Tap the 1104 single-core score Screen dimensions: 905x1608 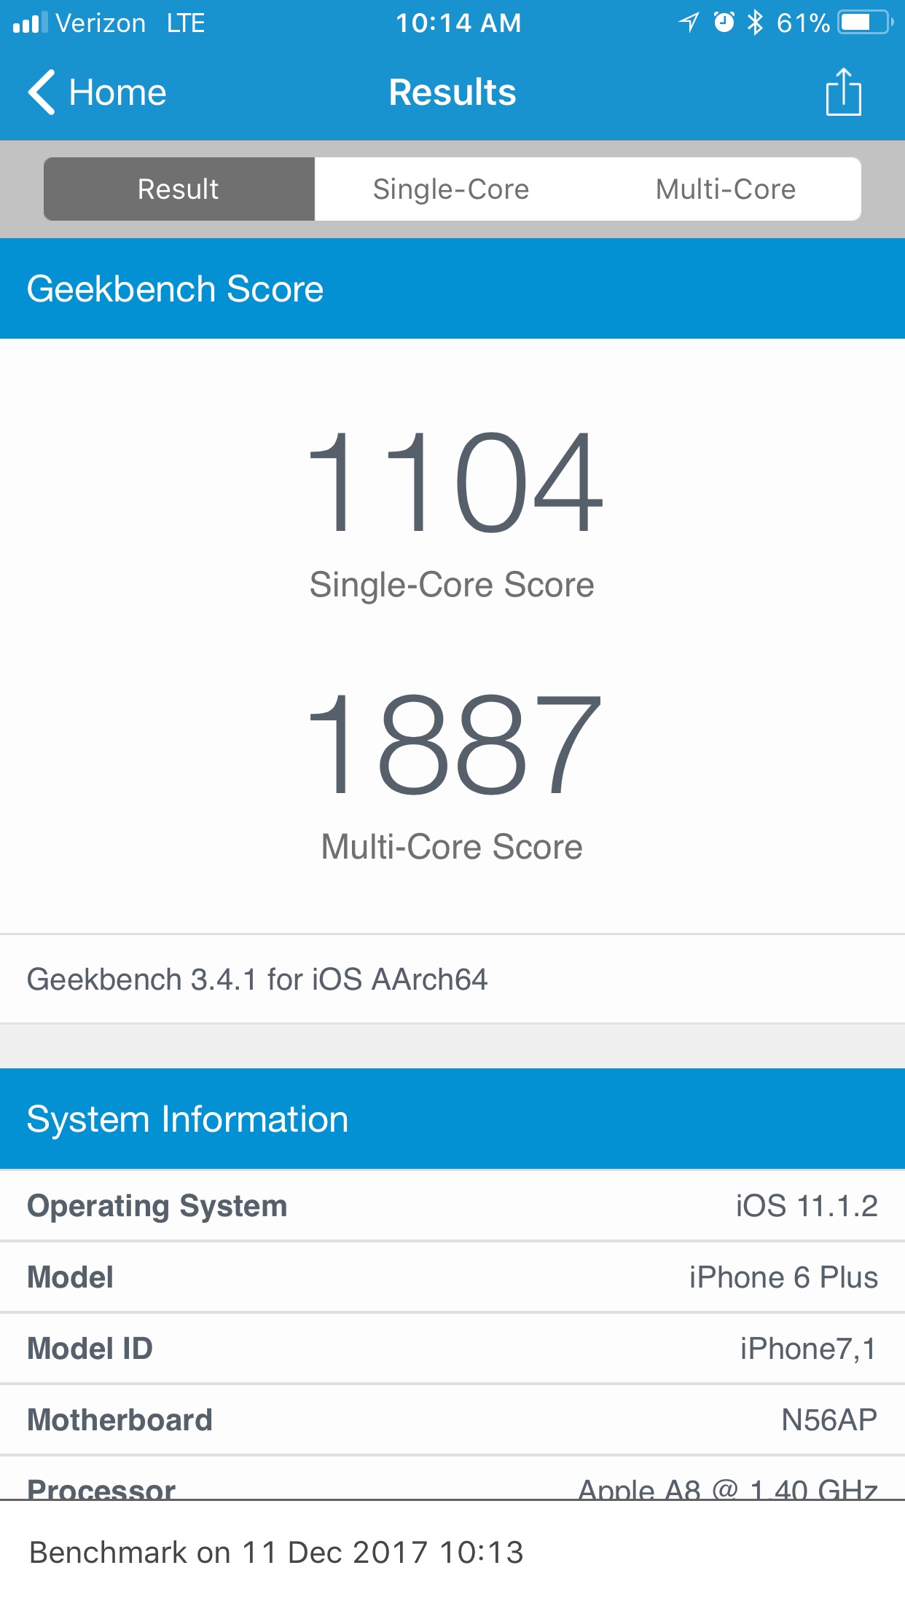(x=455, y=482)
